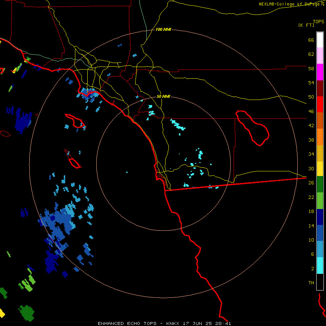Image resolution: width=326 pixels, height=326 pixels.
Task: Click the '50' scale label
Action: pyautogui.click(x=311, y=97)
